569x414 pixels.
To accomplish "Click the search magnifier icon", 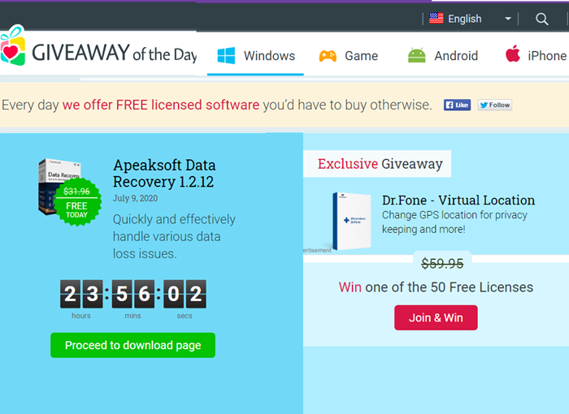I will [542, 19].
